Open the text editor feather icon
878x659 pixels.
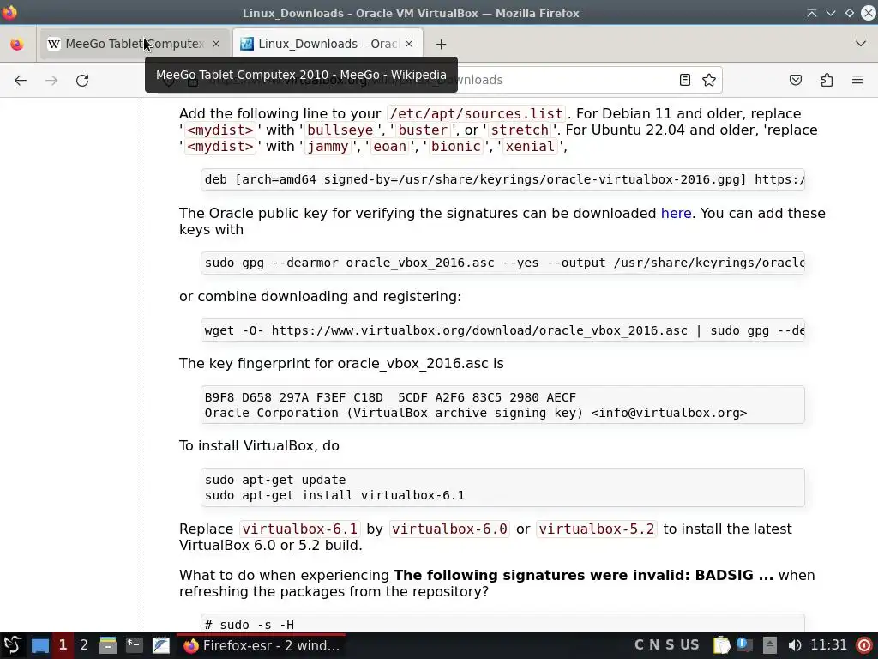tap(161, 645)
